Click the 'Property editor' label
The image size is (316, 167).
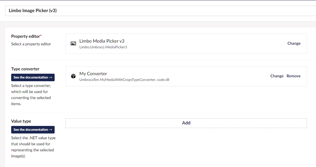click(26, 36)
